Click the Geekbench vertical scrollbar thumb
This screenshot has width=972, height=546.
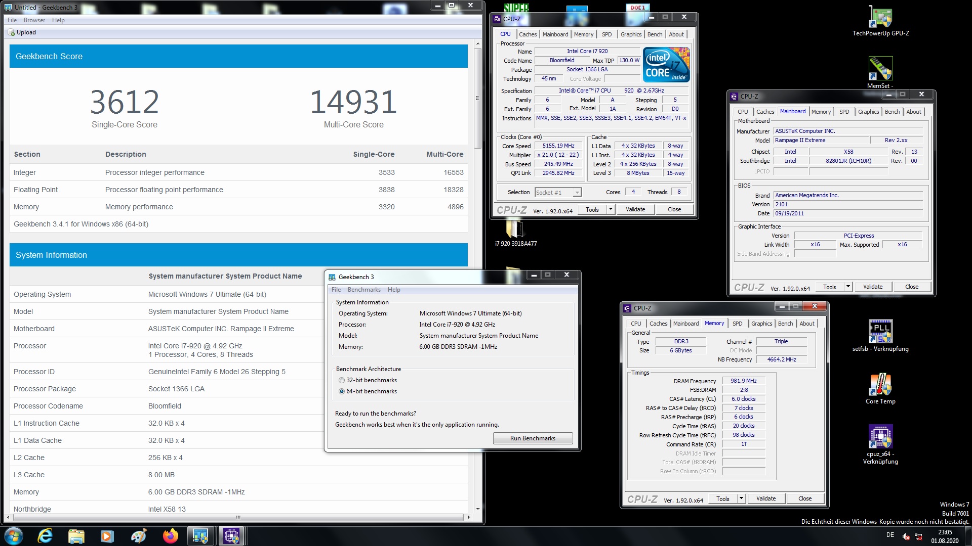[477, 99]
